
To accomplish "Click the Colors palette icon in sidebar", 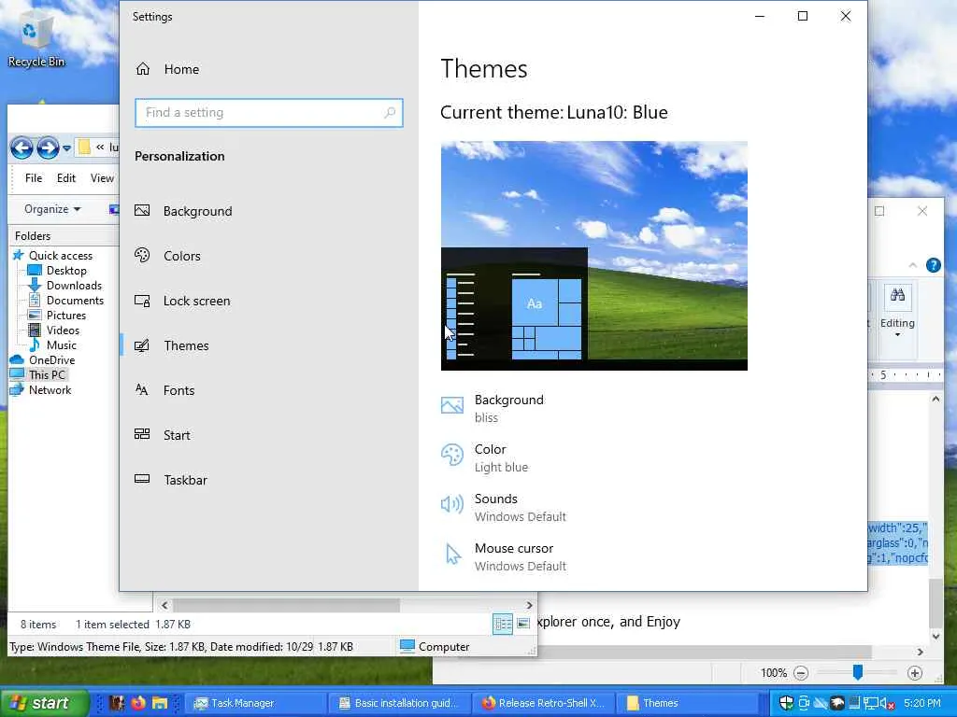I will pyautogui.click(x=142, y=255).
